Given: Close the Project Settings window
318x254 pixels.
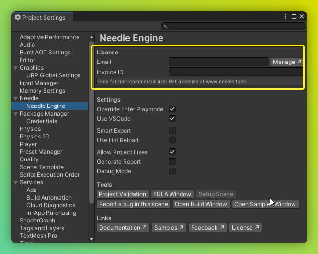Looking at the screenshot, I should coord(302,16).
